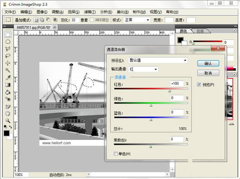Screen dimensions: 240x179
Task: Click the 常数 value input field
Action: tap(177, 139)
